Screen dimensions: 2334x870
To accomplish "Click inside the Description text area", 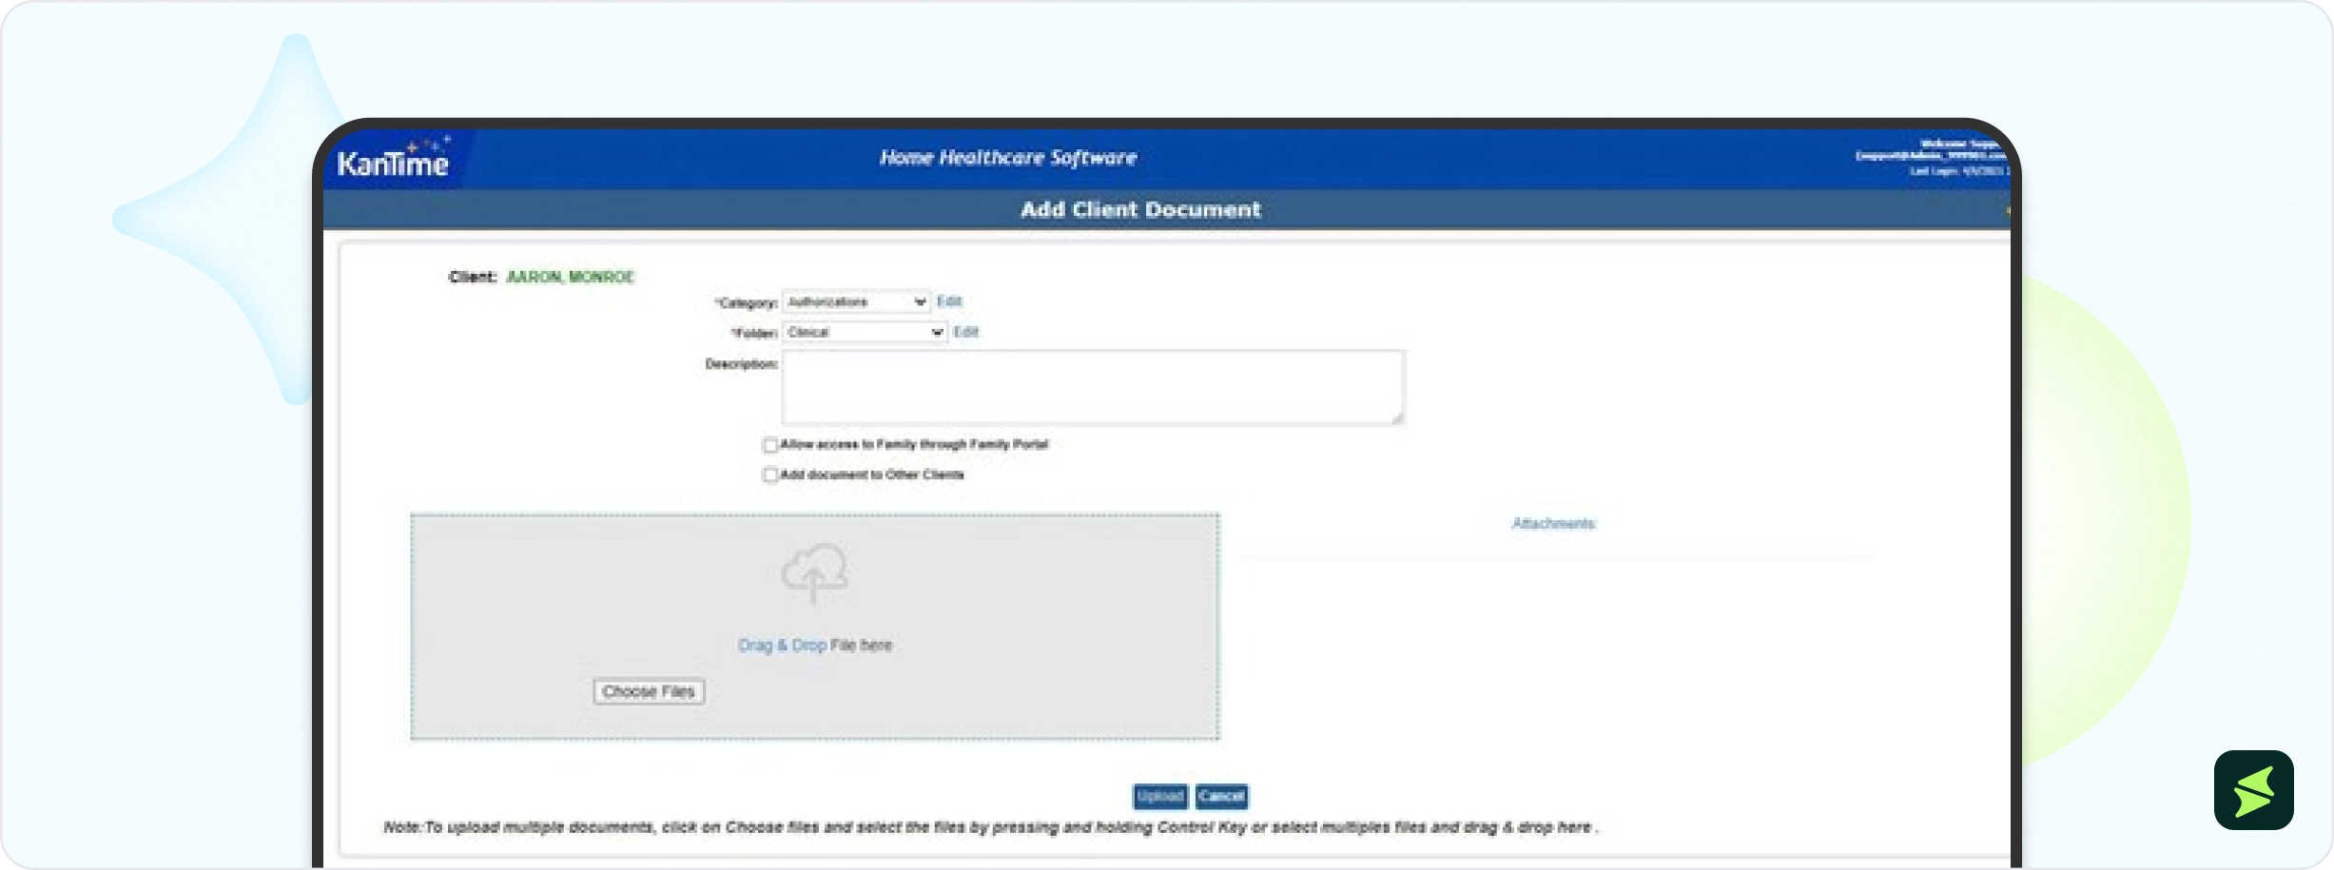I will pos(1093,387).
